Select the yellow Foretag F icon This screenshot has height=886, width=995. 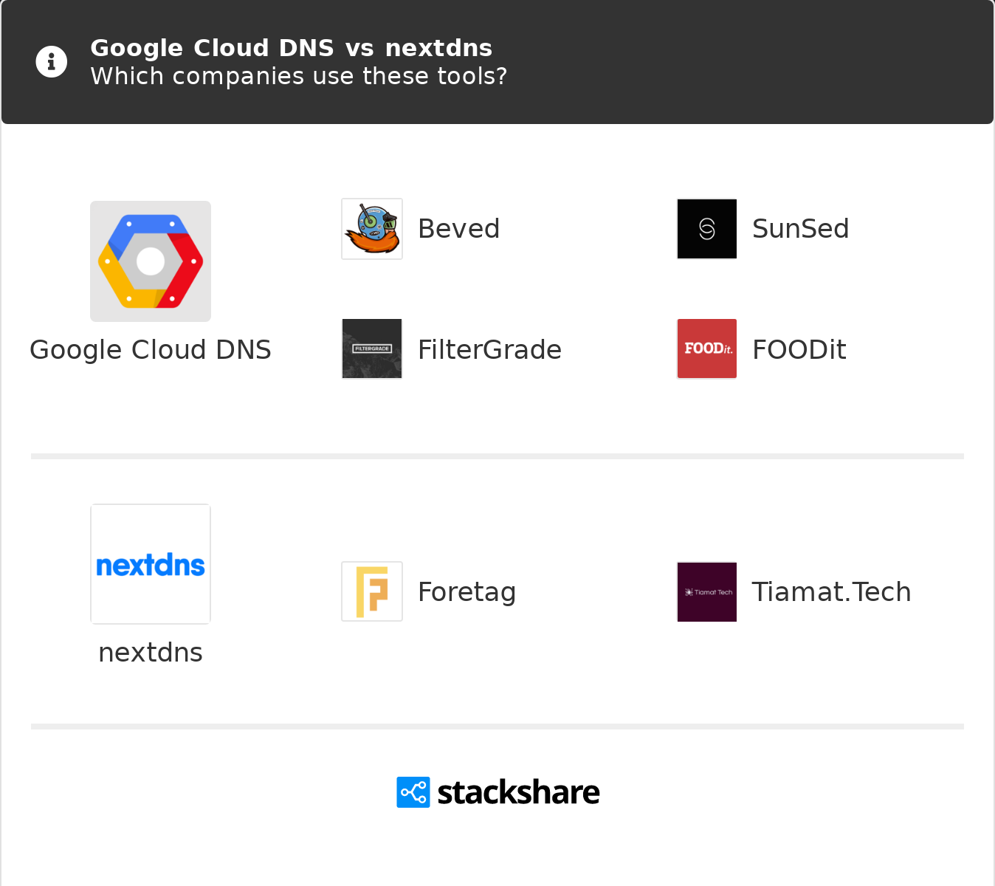coord(372,591)
